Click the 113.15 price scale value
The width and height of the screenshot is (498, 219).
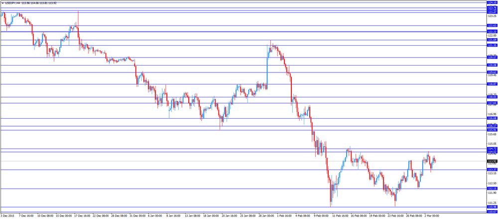coord(492,173)
